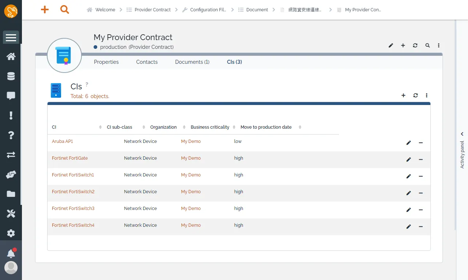
Task: Go to Document breadcrumb
Action: 253,10
